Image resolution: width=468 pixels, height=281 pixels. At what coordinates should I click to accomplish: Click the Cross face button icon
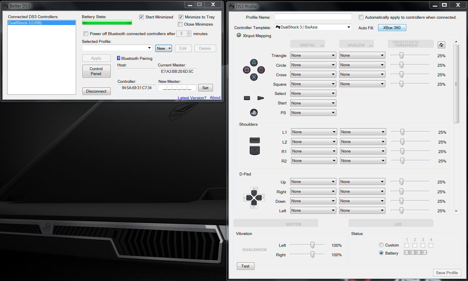tap(254, 77)
